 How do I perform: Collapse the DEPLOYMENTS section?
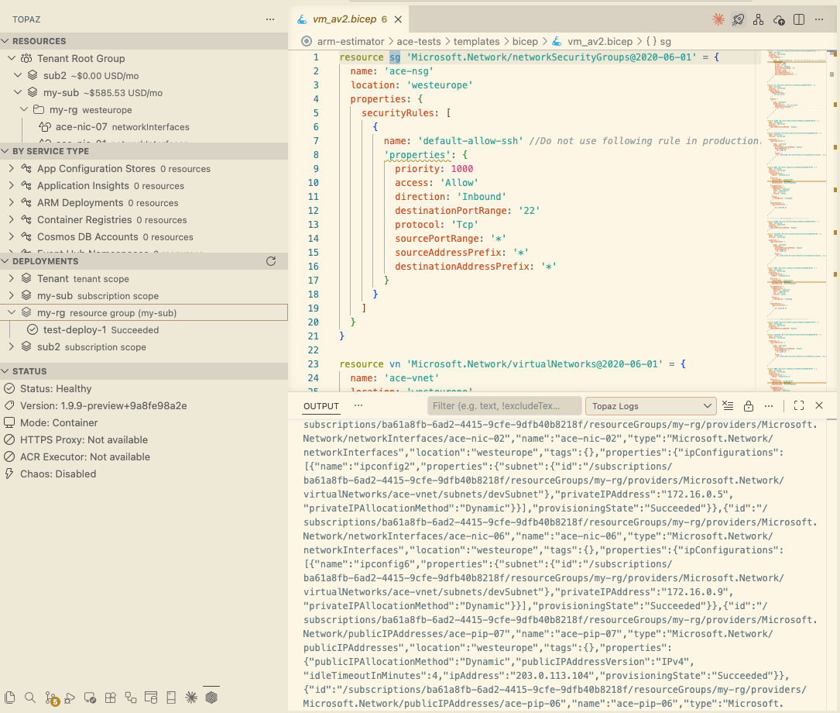pos(5,261)
